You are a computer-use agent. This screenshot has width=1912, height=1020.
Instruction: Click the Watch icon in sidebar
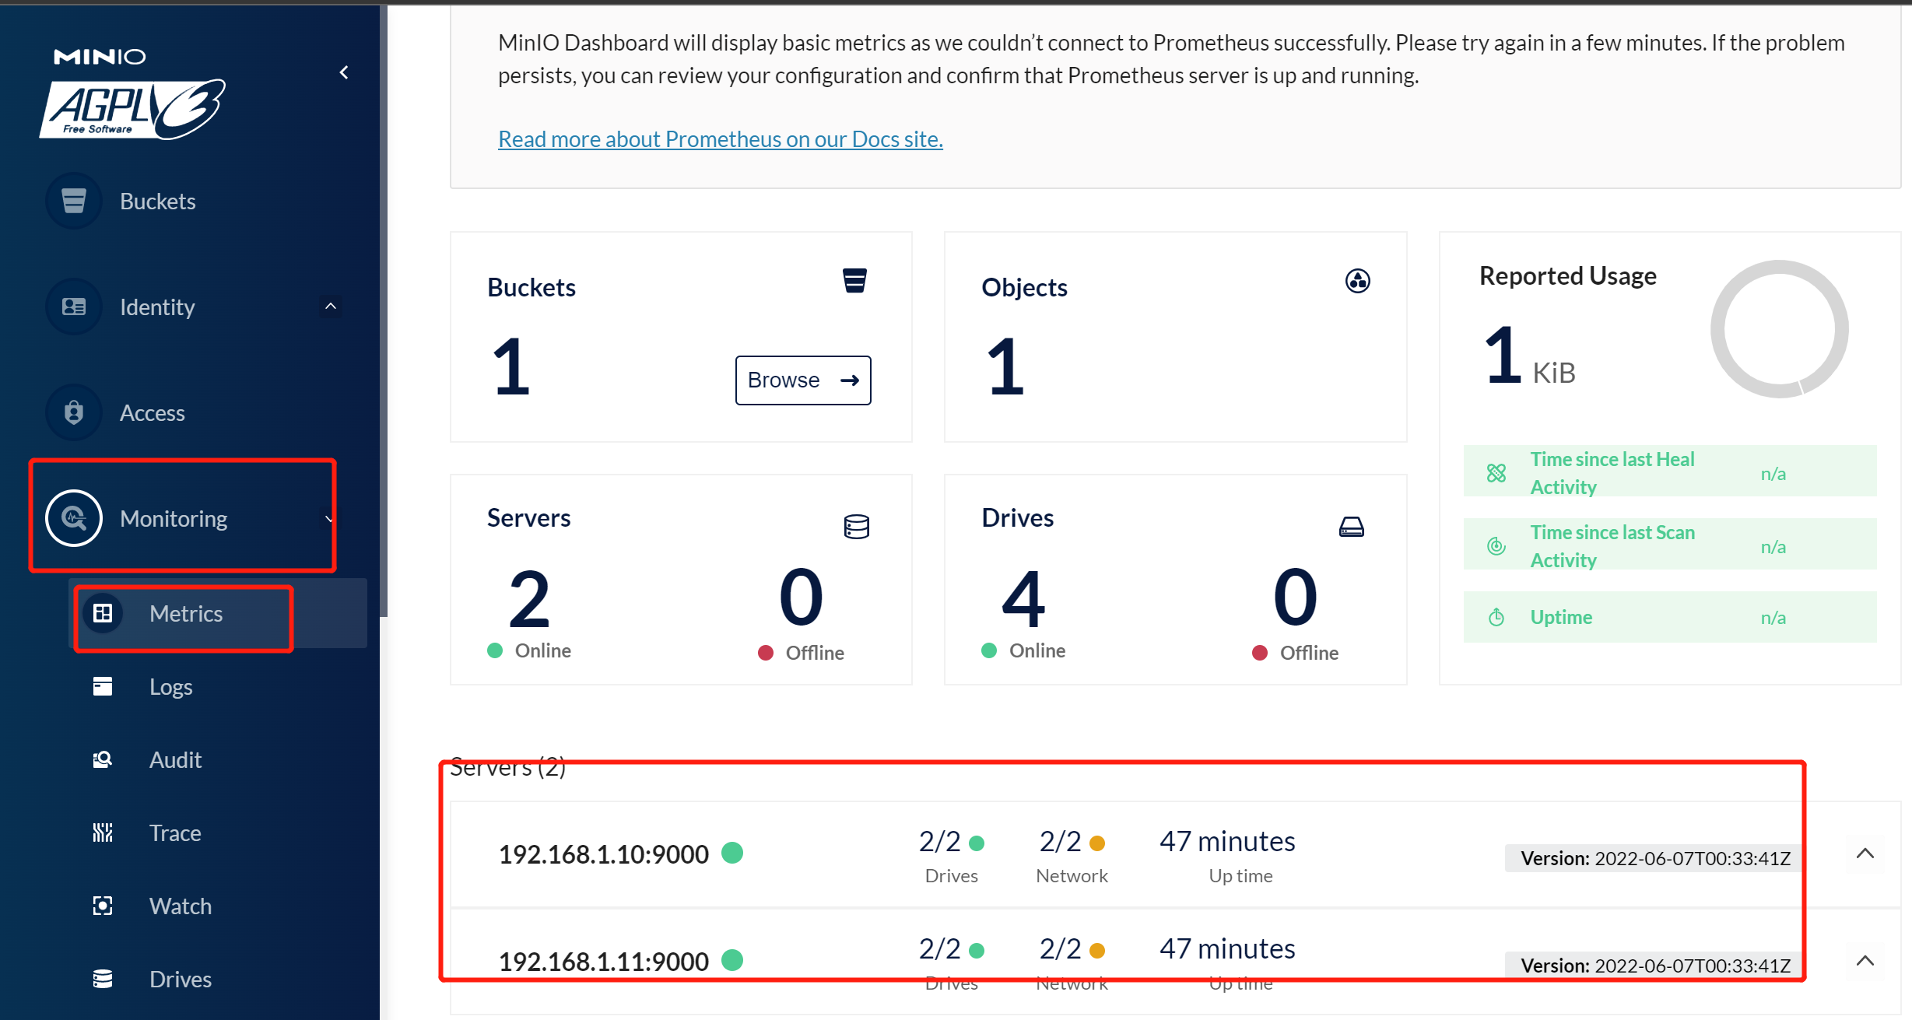click(x=103, y=906)
